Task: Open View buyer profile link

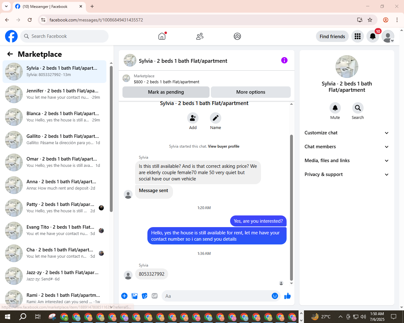Action: pyautogui.click(x=223, y=146)
